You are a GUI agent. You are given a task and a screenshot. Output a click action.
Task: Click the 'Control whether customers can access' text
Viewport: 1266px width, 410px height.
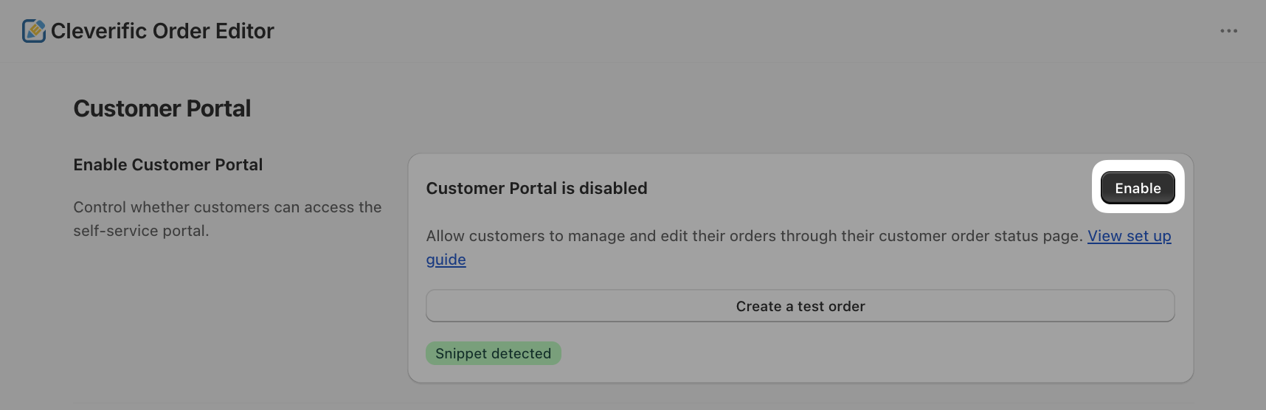tap(227, 207)
